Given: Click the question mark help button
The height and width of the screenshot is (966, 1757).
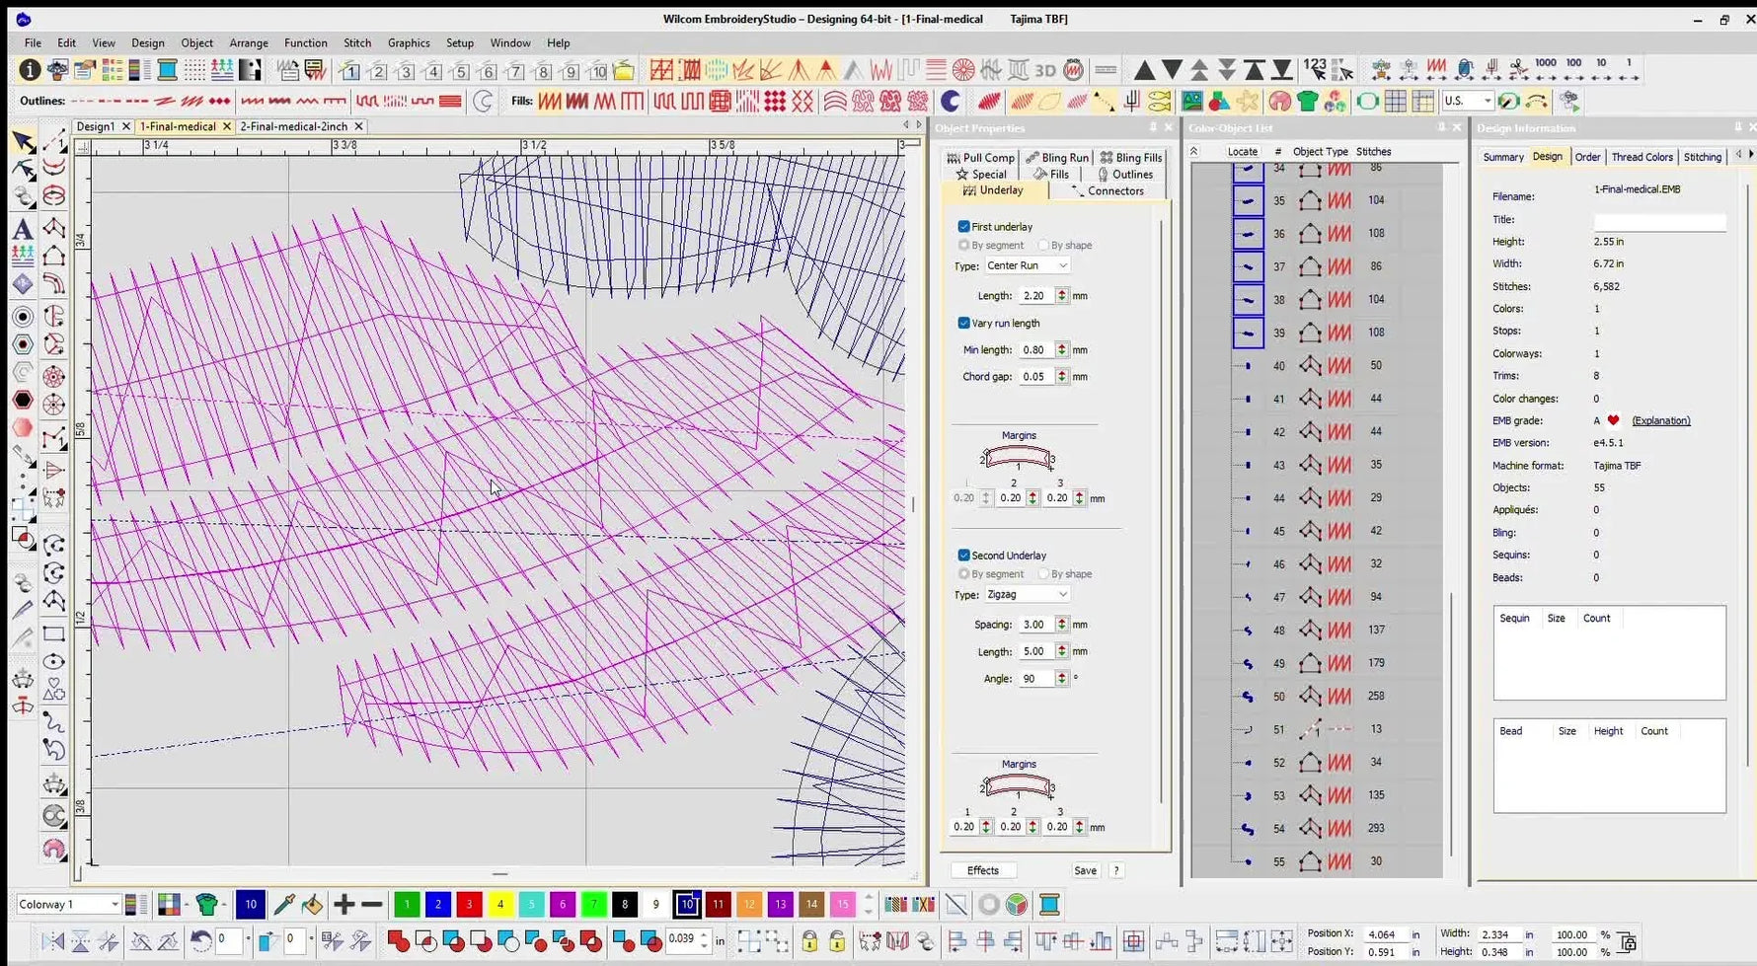Looking at the screenshot, I should [1116, 870].
